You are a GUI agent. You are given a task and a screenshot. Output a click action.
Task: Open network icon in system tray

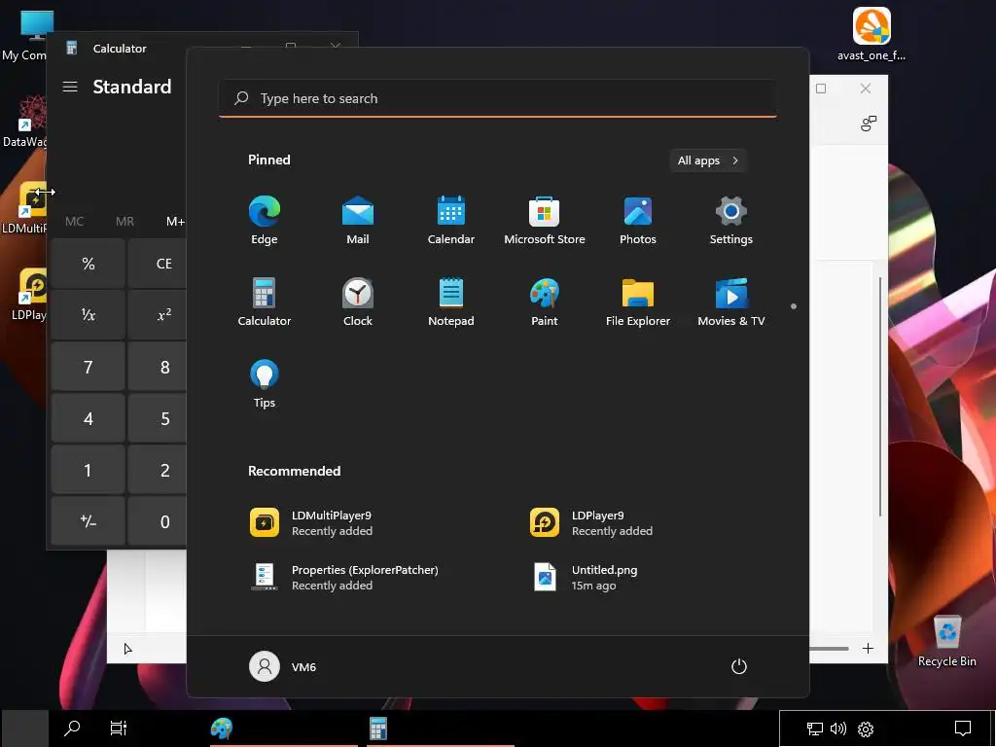[814, 729]
